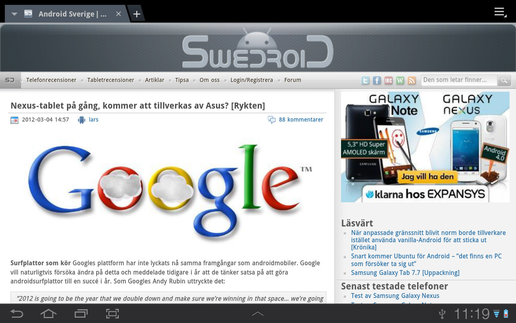Tap the 11:19 clock
The image size is (516, 323).
(x=472, y=314)
